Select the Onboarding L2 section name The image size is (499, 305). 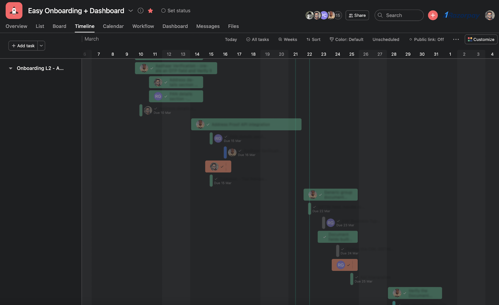point(40,68)
